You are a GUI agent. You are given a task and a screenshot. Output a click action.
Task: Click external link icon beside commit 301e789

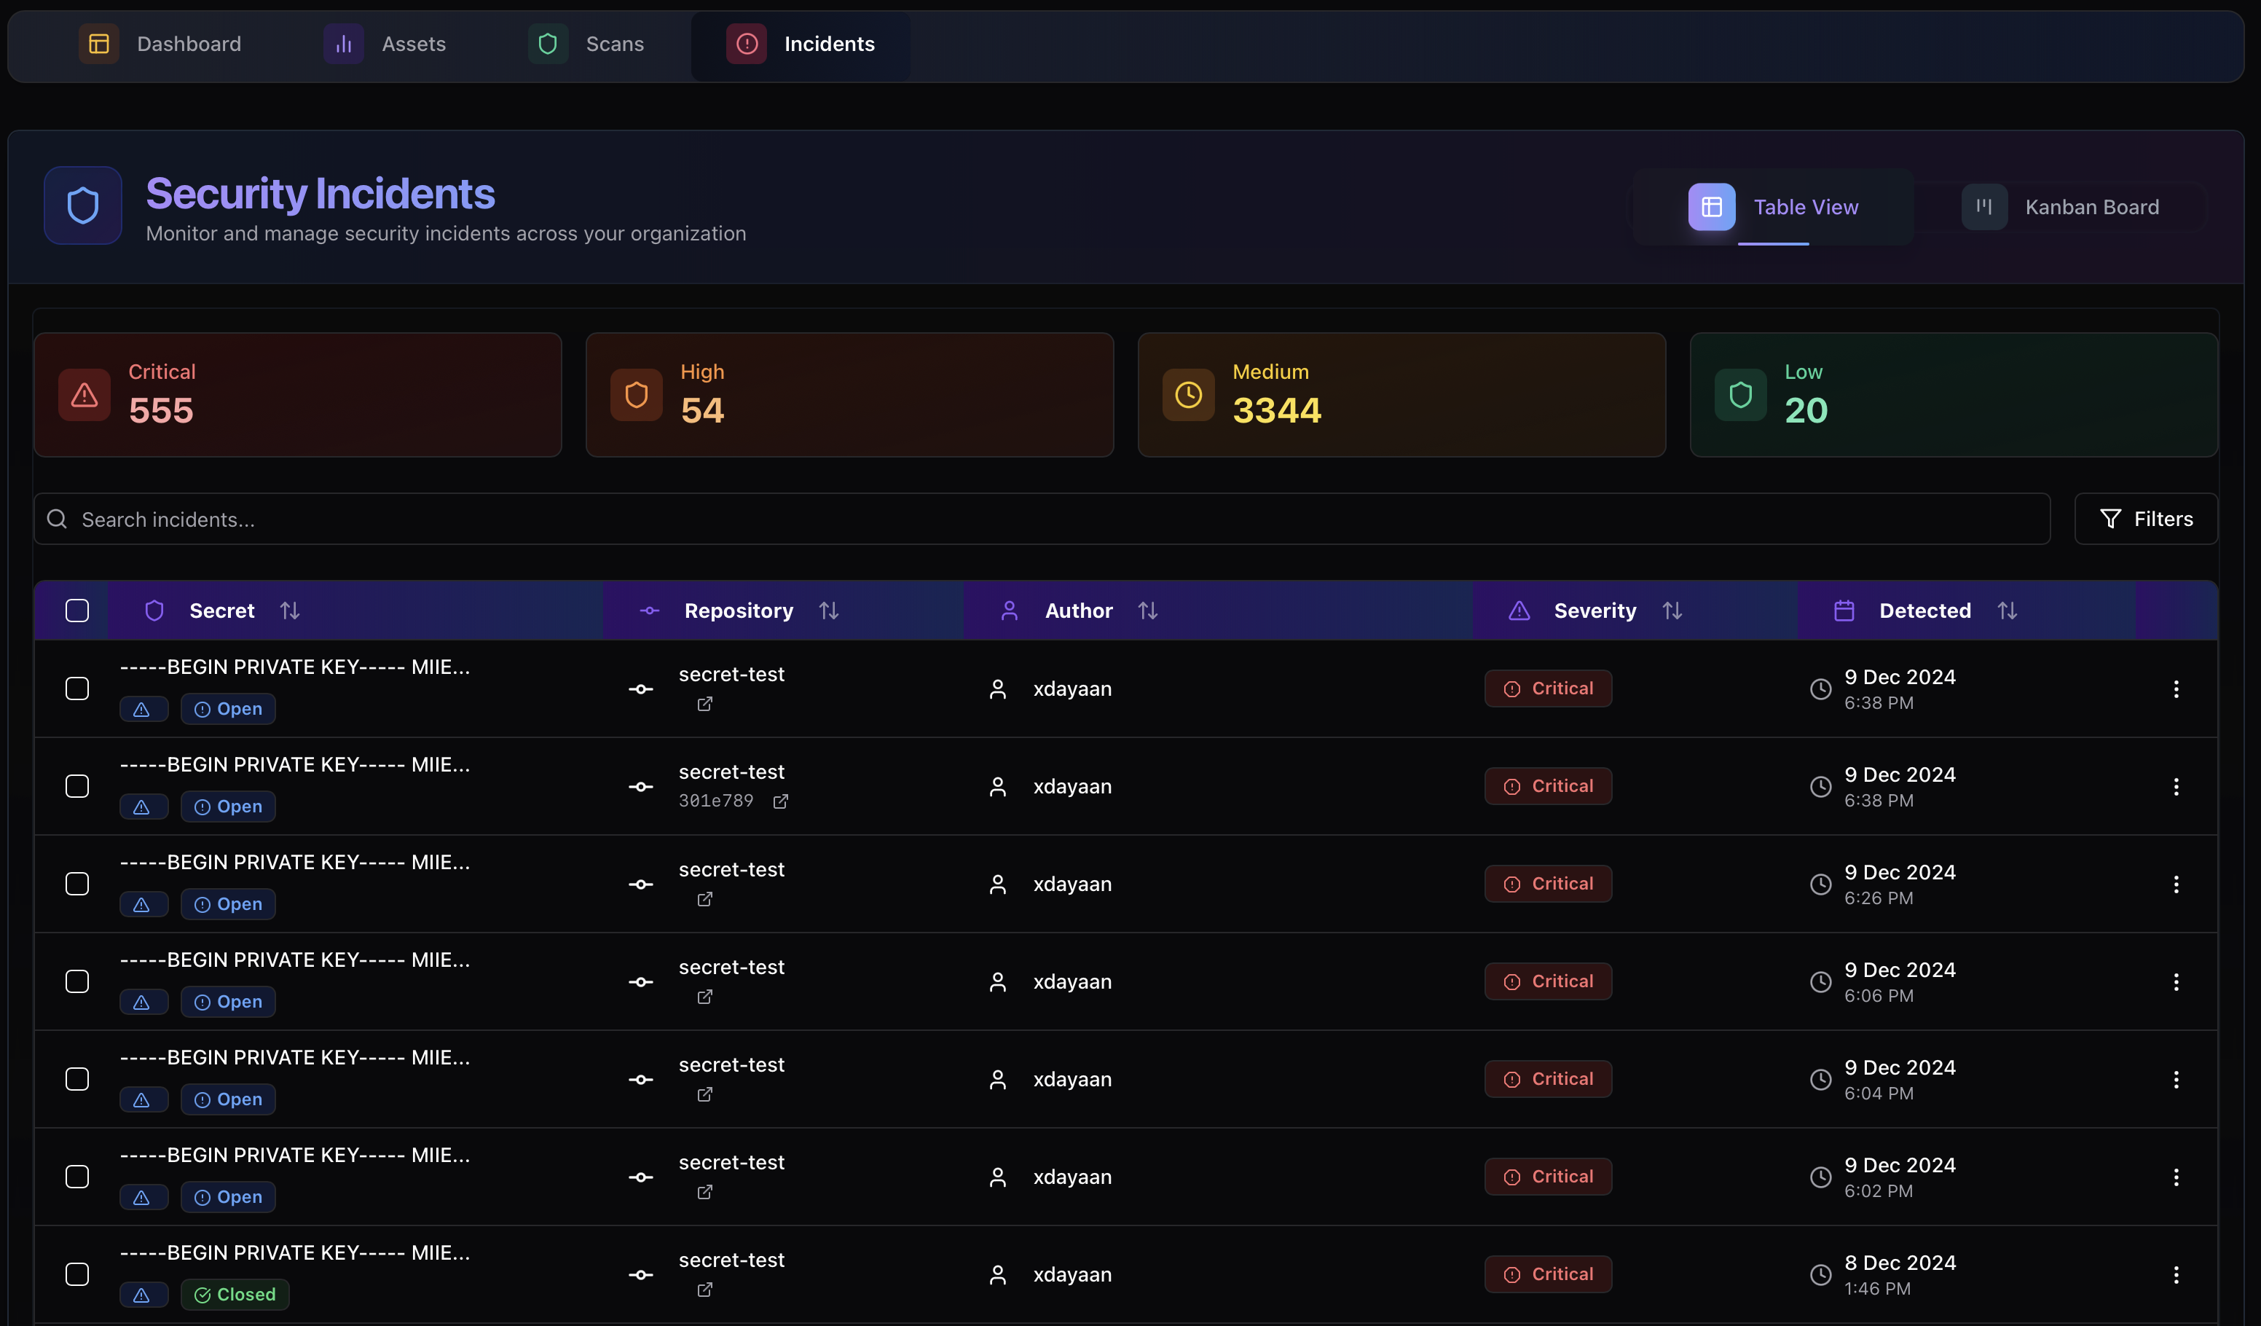click(x=781, y=801)
